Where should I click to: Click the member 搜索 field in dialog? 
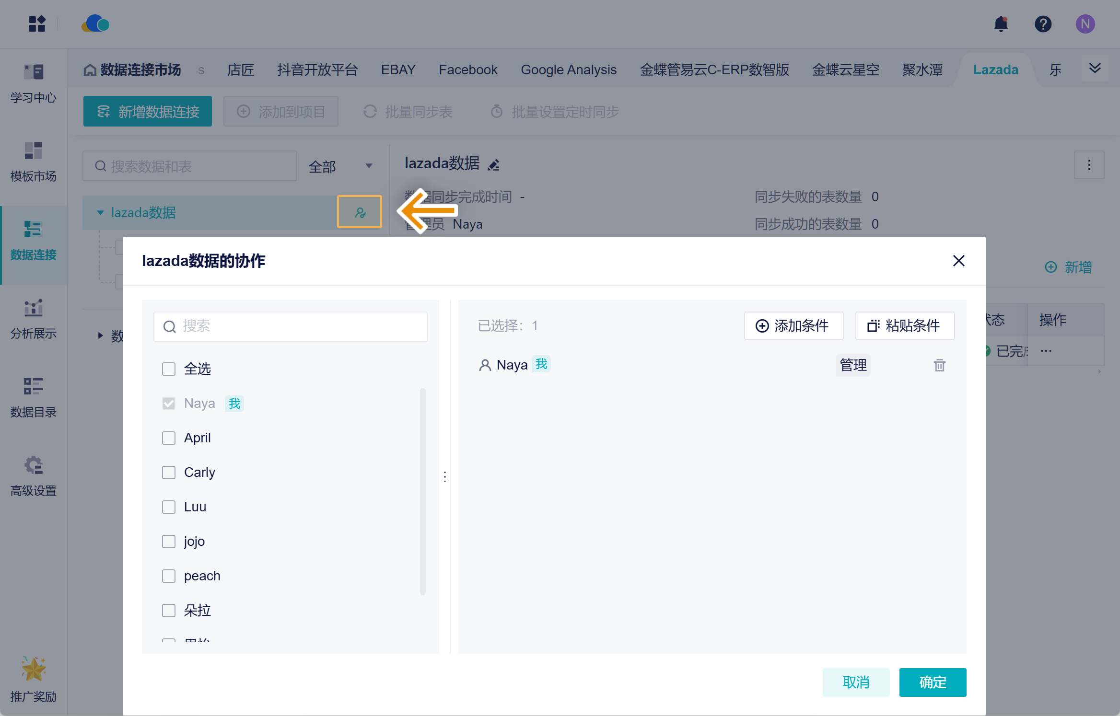[291, 326]
